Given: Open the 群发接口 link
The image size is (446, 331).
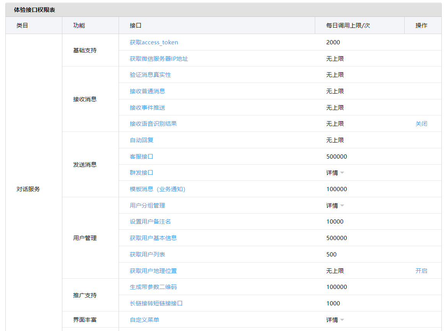Looking at the screenshot, I should click(x=142, y=172).
